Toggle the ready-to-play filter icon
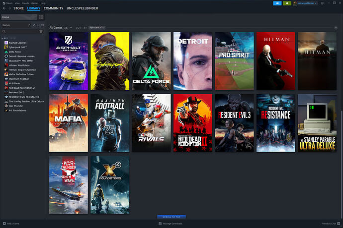Image resolution: width=343 pixels, height=228 pixels. tap(42, 25)
